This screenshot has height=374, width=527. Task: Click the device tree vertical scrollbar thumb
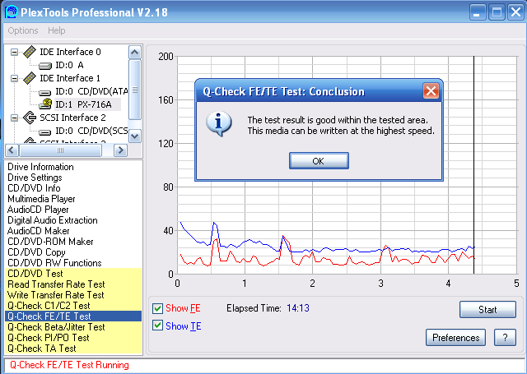click(135, 90)
